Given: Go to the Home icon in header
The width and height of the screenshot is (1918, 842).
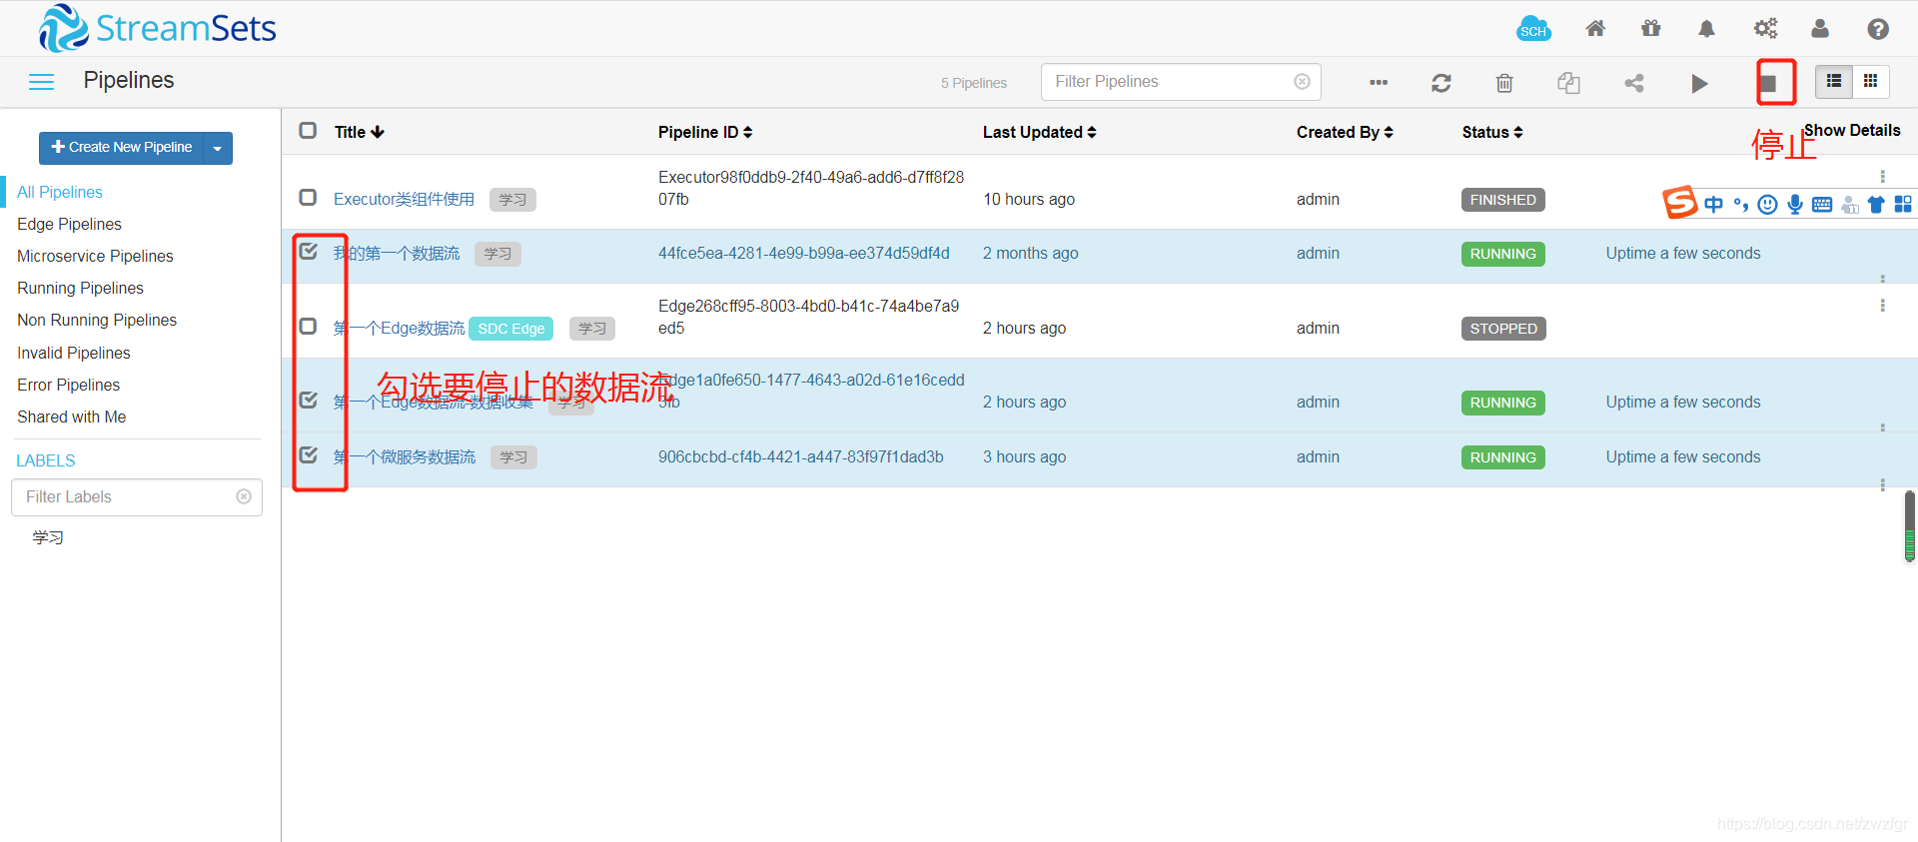Looking at the screenshot, I should 1595,29.
